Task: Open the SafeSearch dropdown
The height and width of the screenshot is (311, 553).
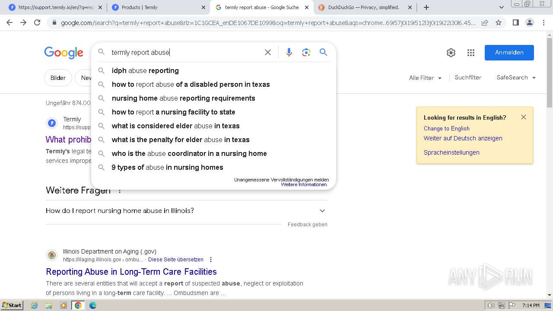Action: coord(516,78)
